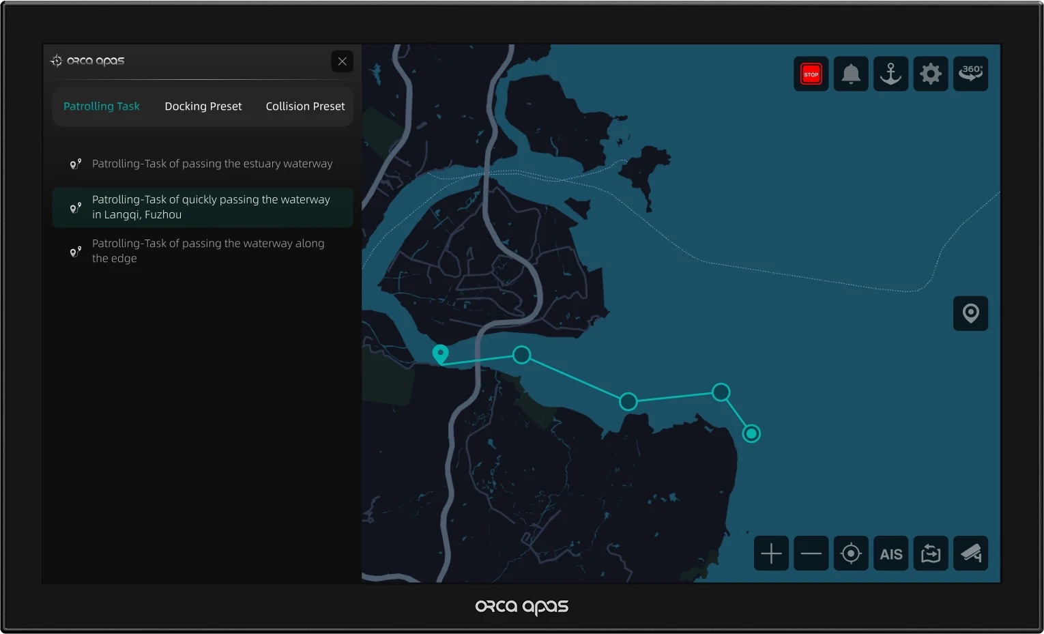Activate the anchor mode icon

point(890,74)
